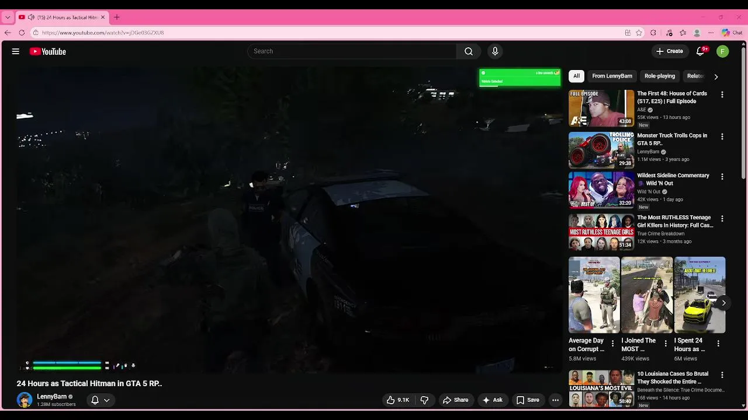This screenshot has height=420, width=748.
Task: Open options for Average Day on Corrupt short
Action: click(613, 344)
